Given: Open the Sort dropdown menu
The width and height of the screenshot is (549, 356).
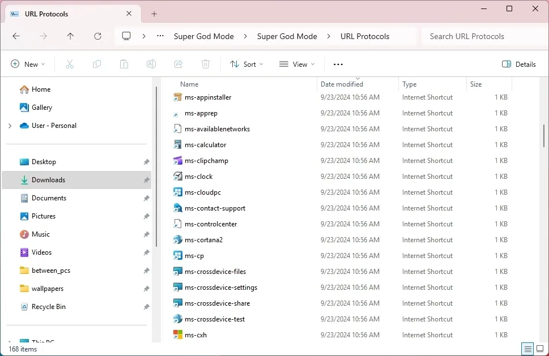Looking at the screenshot, I should tap(246, 64).
